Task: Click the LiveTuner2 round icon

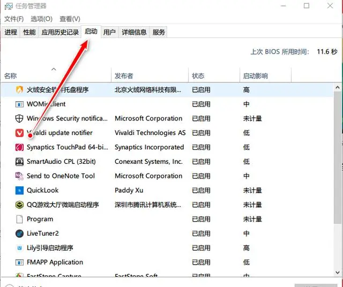Action: click(x=19, y=233)
